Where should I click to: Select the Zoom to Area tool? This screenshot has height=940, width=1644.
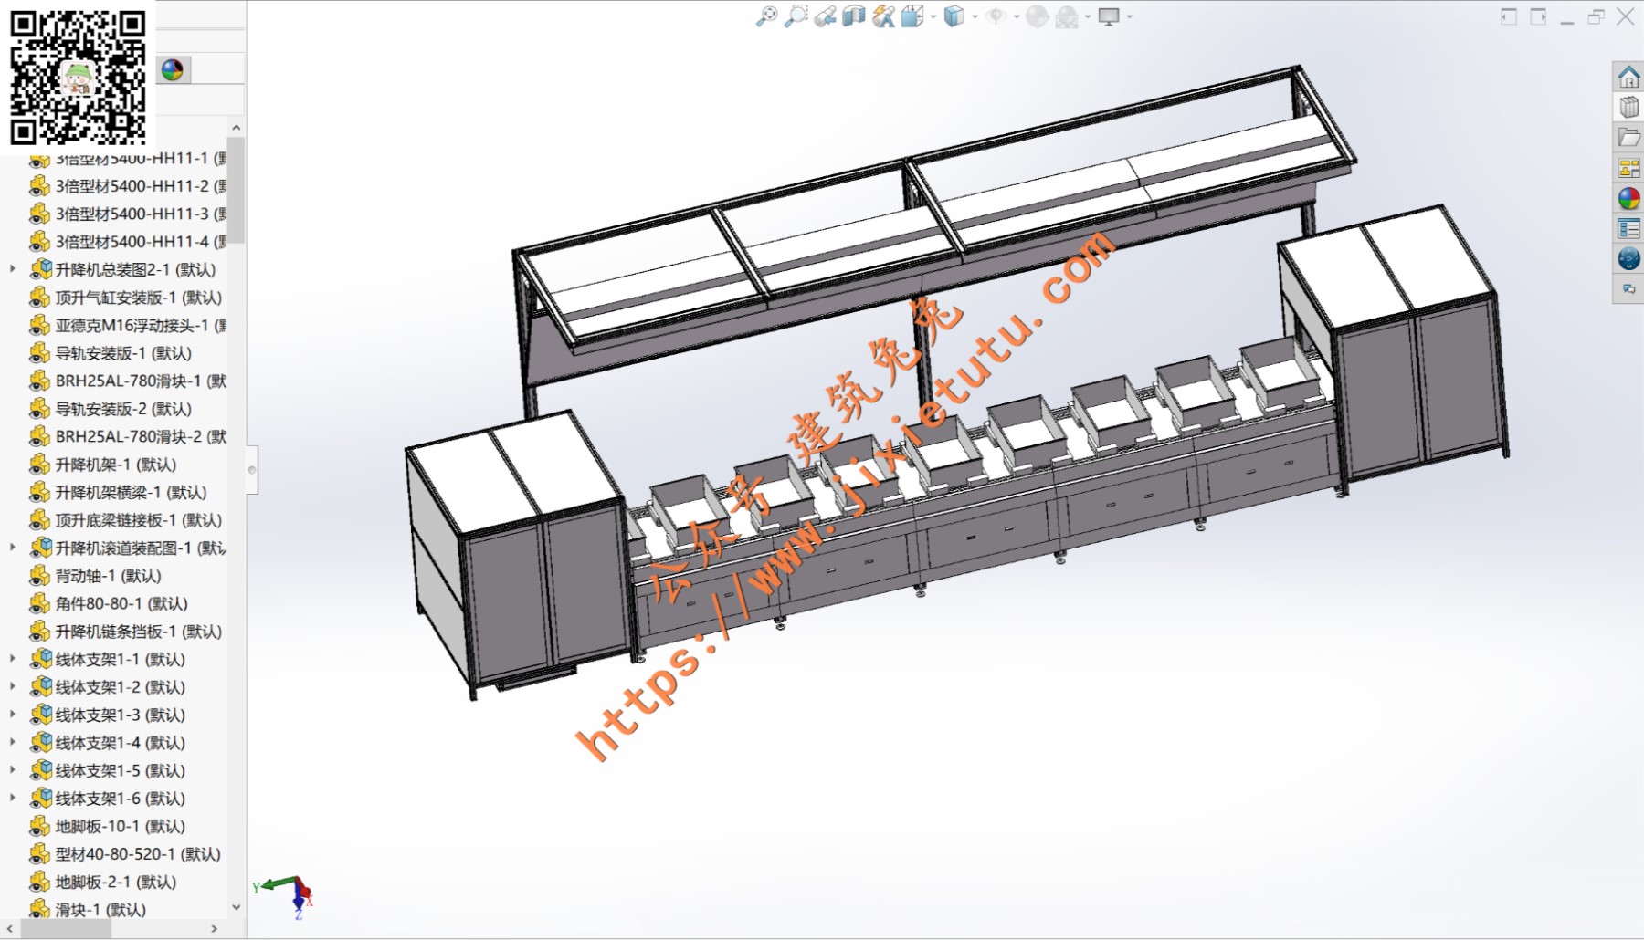click(x=796, y=16)
